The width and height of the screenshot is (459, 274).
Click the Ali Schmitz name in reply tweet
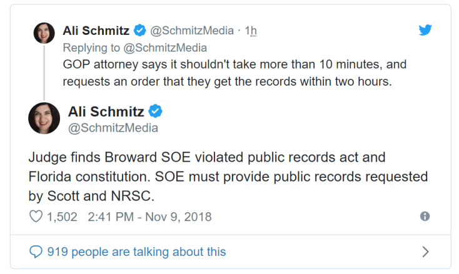point(96,30)
